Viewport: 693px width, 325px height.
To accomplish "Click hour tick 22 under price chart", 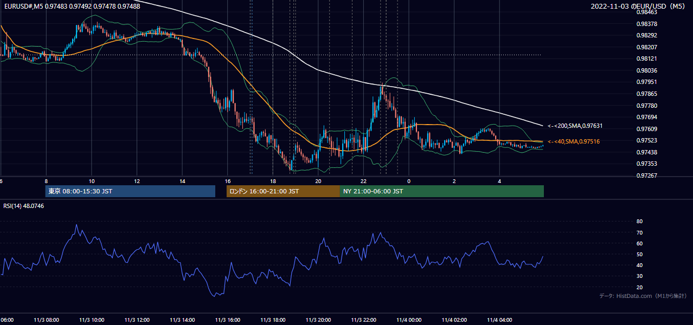I will point(363,181).
